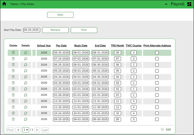Expand the Payroll application dropdown chevron
The height and width of the screenshot is (135, 194).
pos(166,4)
